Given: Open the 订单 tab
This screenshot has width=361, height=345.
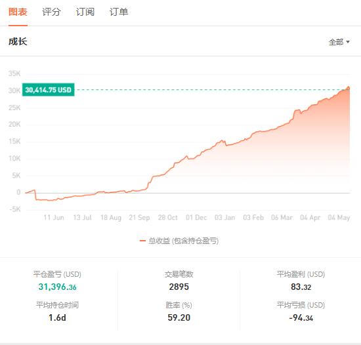Looking at the screenshot, I should [119, 12].
